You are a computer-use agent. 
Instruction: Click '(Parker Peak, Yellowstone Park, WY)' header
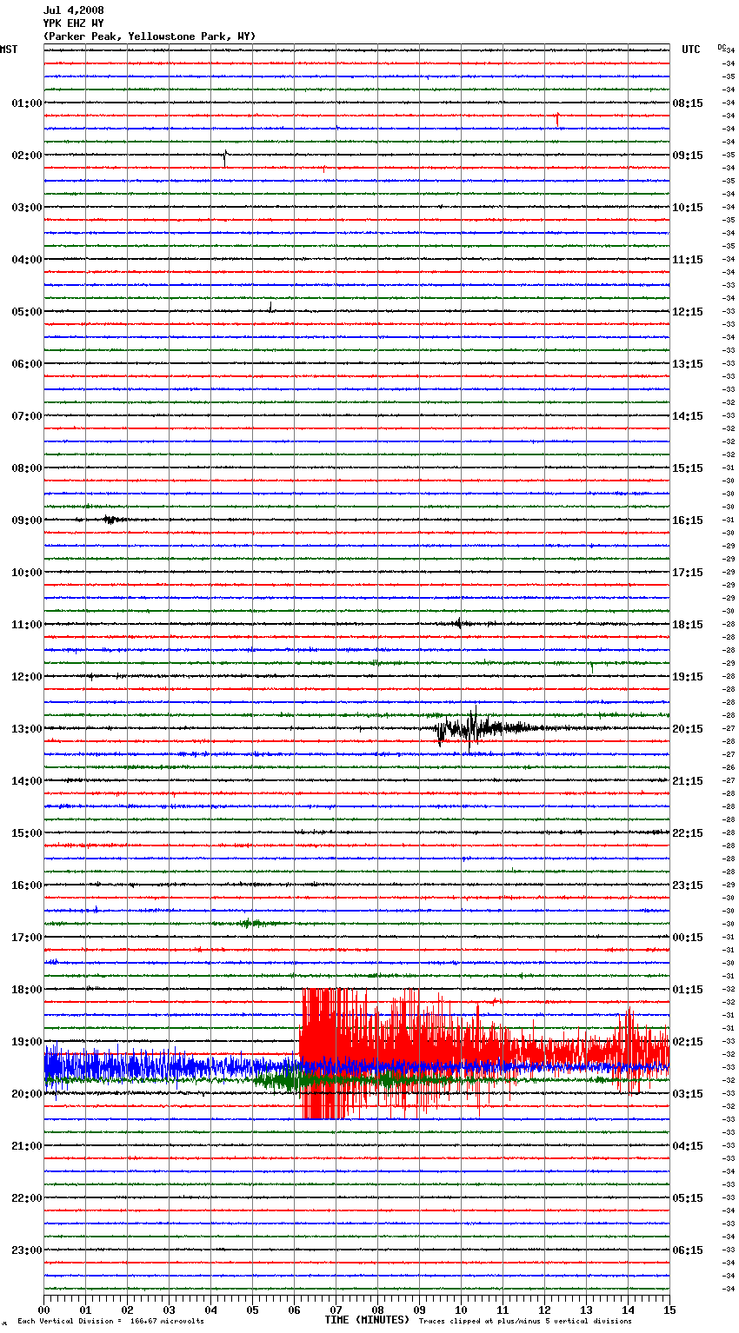(x=150, y=36)
